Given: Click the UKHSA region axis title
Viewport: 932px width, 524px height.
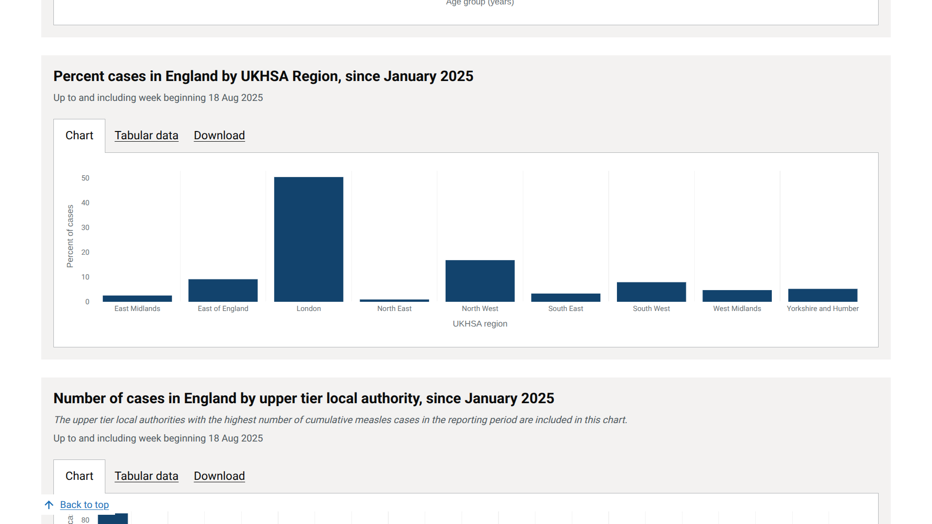Looking at the screenshot, I should pos(480,324).
